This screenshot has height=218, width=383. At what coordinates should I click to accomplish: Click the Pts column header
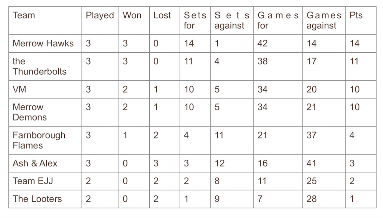point(356,16)
